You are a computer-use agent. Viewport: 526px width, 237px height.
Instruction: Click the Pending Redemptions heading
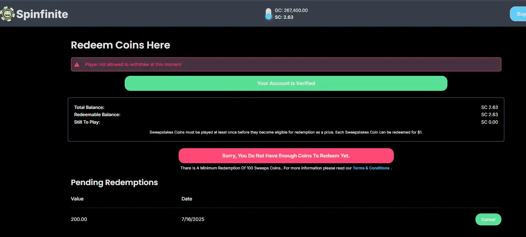(x=114, y=182)
